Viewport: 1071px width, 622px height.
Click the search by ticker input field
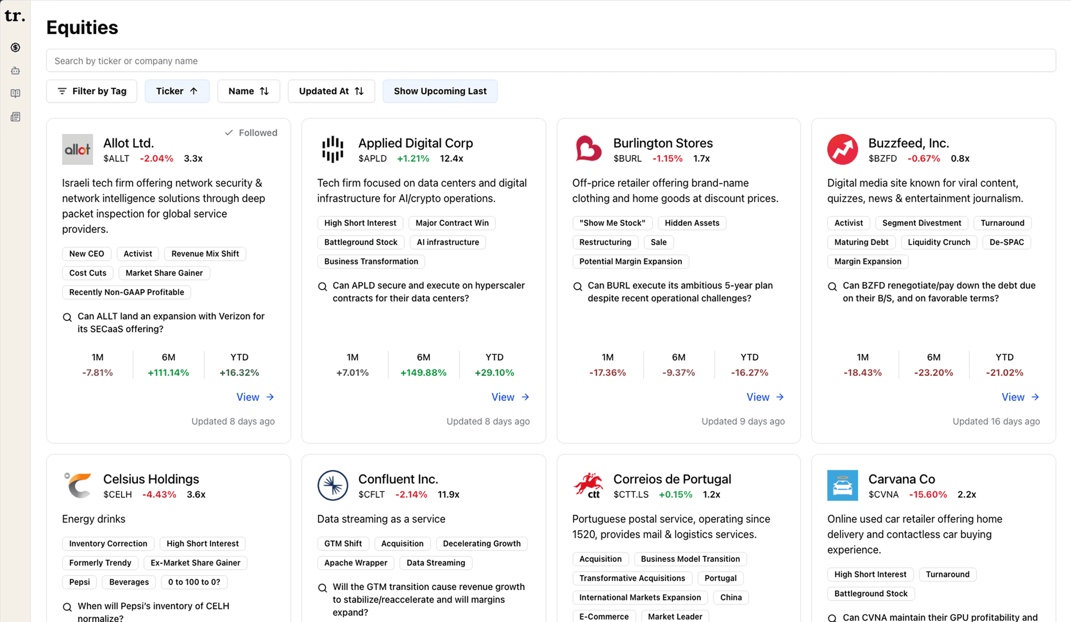click(551, 61)
